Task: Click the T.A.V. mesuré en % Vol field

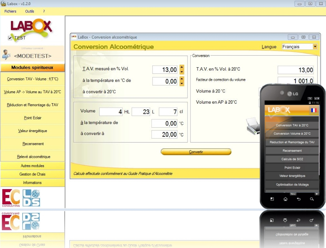Action: [x=165, y=70]
